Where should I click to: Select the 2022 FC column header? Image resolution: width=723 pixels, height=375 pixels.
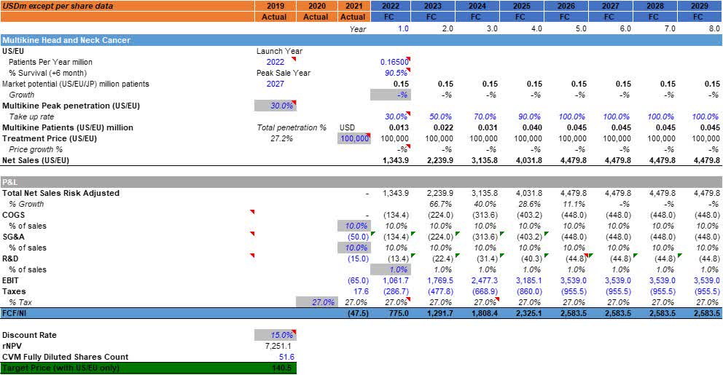(389, 11)
